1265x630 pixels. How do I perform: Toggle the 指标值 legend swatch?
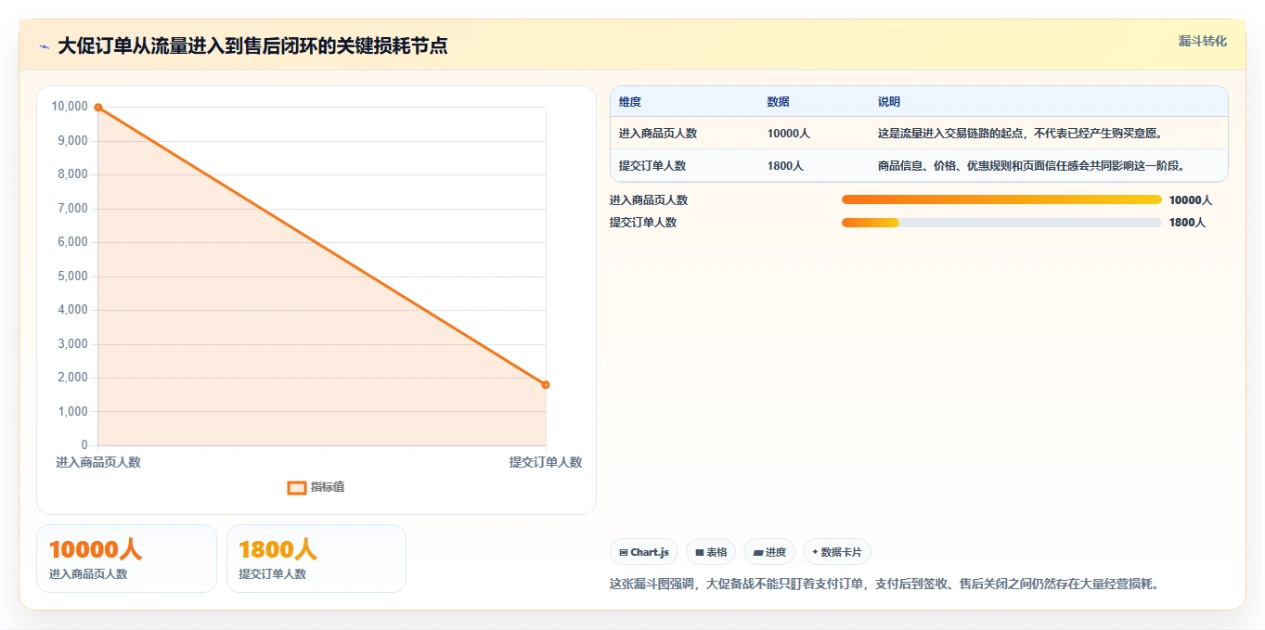(297, 488)
